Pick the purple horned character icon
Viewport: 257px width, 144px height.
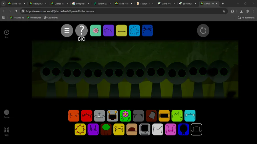coord(93,129)
